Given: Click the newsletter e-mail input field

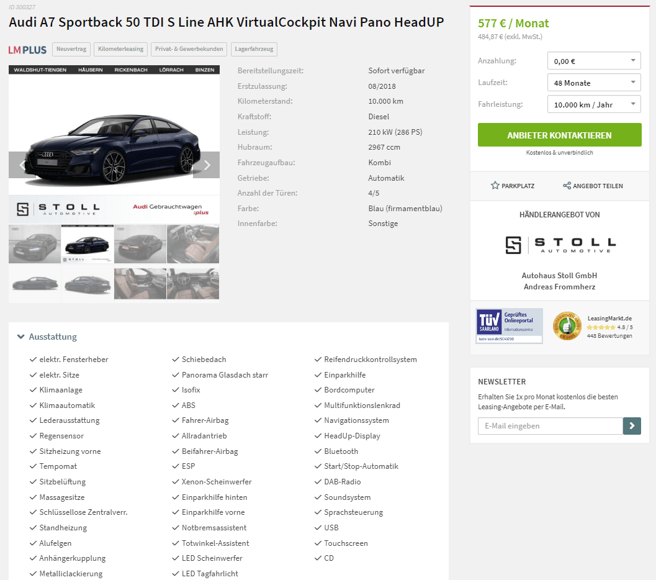Looking at the screenshot, I should [x=550, y=425].
